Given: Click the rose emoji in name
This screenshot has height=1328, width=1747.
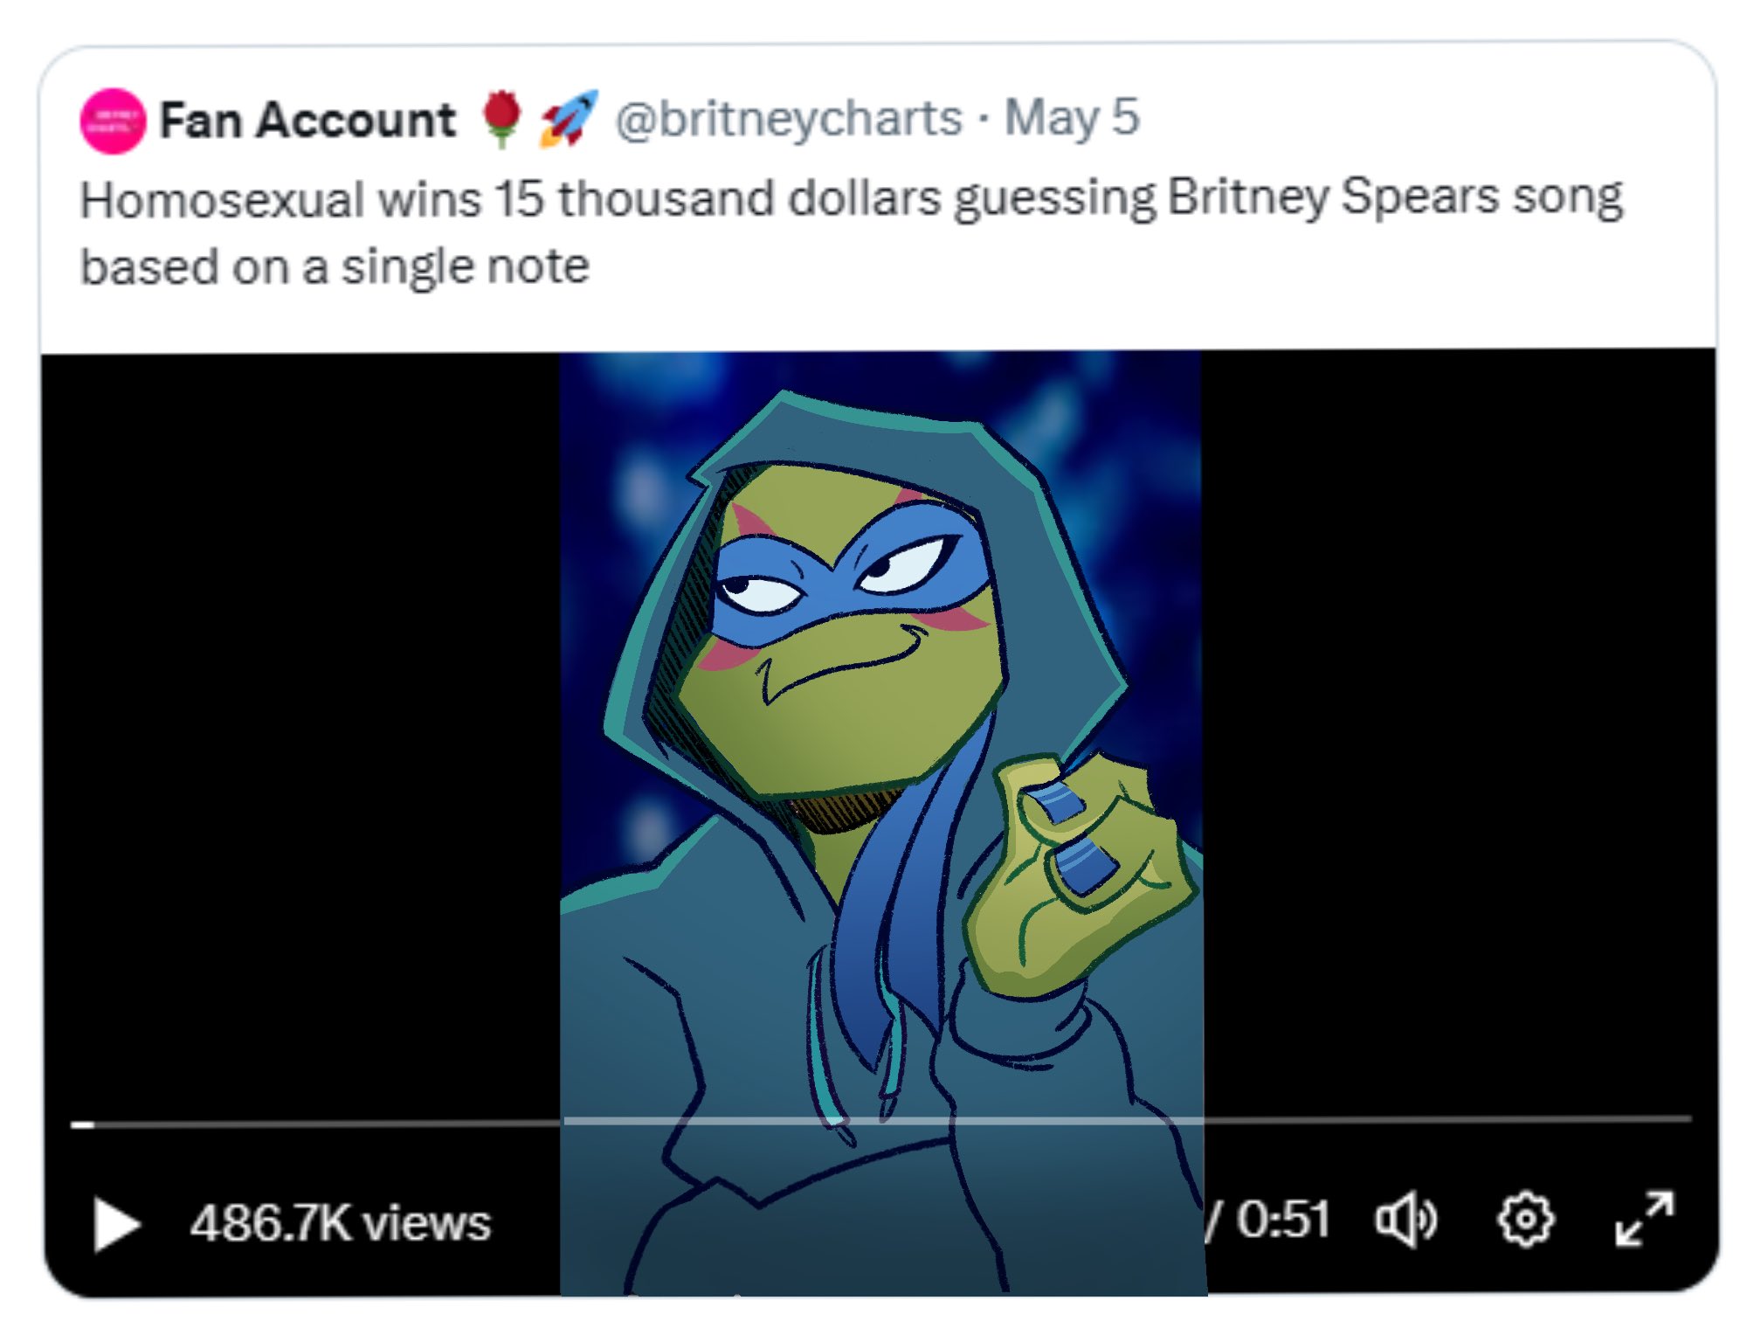Looking at the screenshot, I should tap(502, 118).
